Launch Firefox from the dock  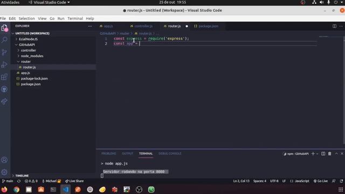(4, 189)
